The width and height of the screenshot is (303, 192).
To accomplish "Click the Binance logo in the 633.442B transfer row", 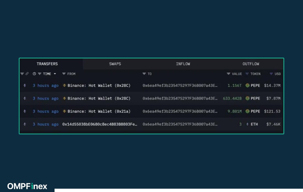I will [x=64, y=98].
